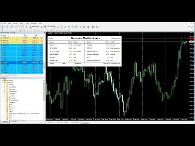The height and width of the screenshot is (146, 195).
Task: Open the Window menu
Action: [x=34, y=24]
